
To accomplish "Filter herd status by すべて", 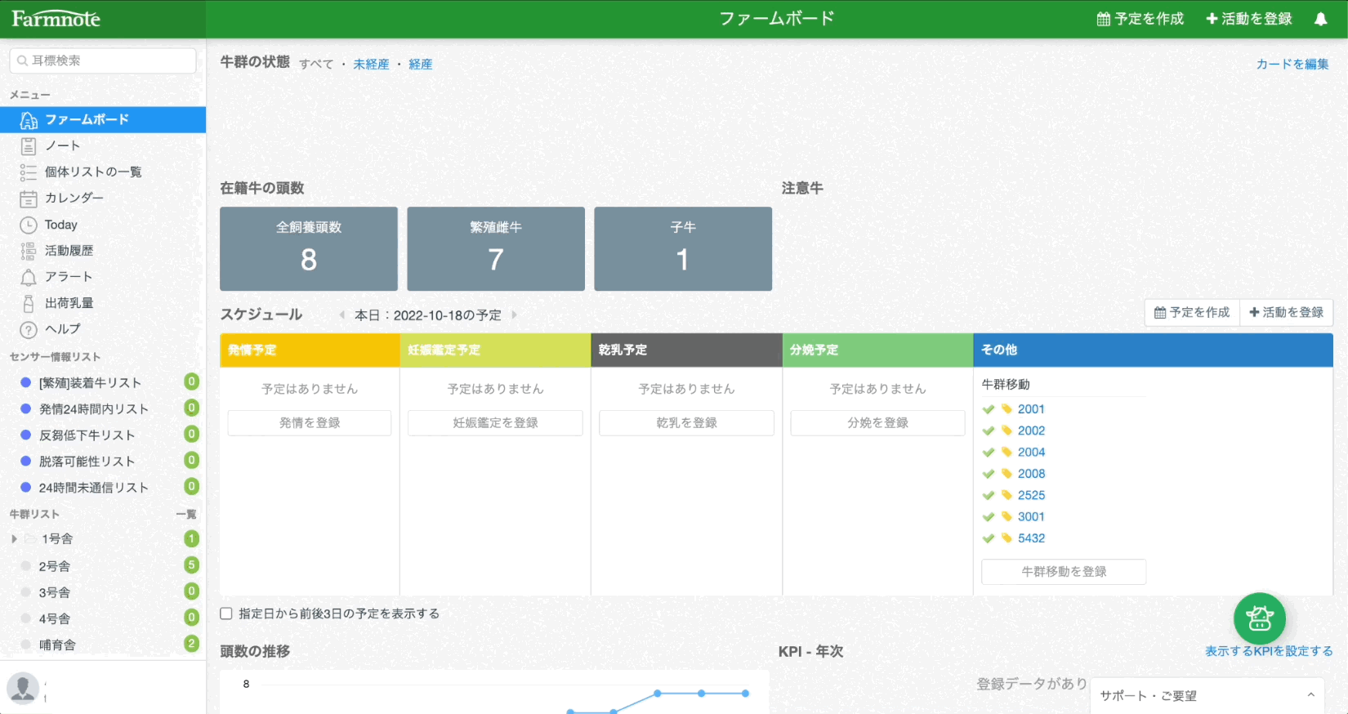I will [x=316, y=64].
